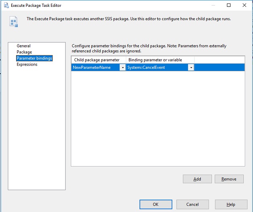This screenshot has height=212, width=253.
Task: Click the Execute Package Task Editor title bar icon
Action: [5, 5]
